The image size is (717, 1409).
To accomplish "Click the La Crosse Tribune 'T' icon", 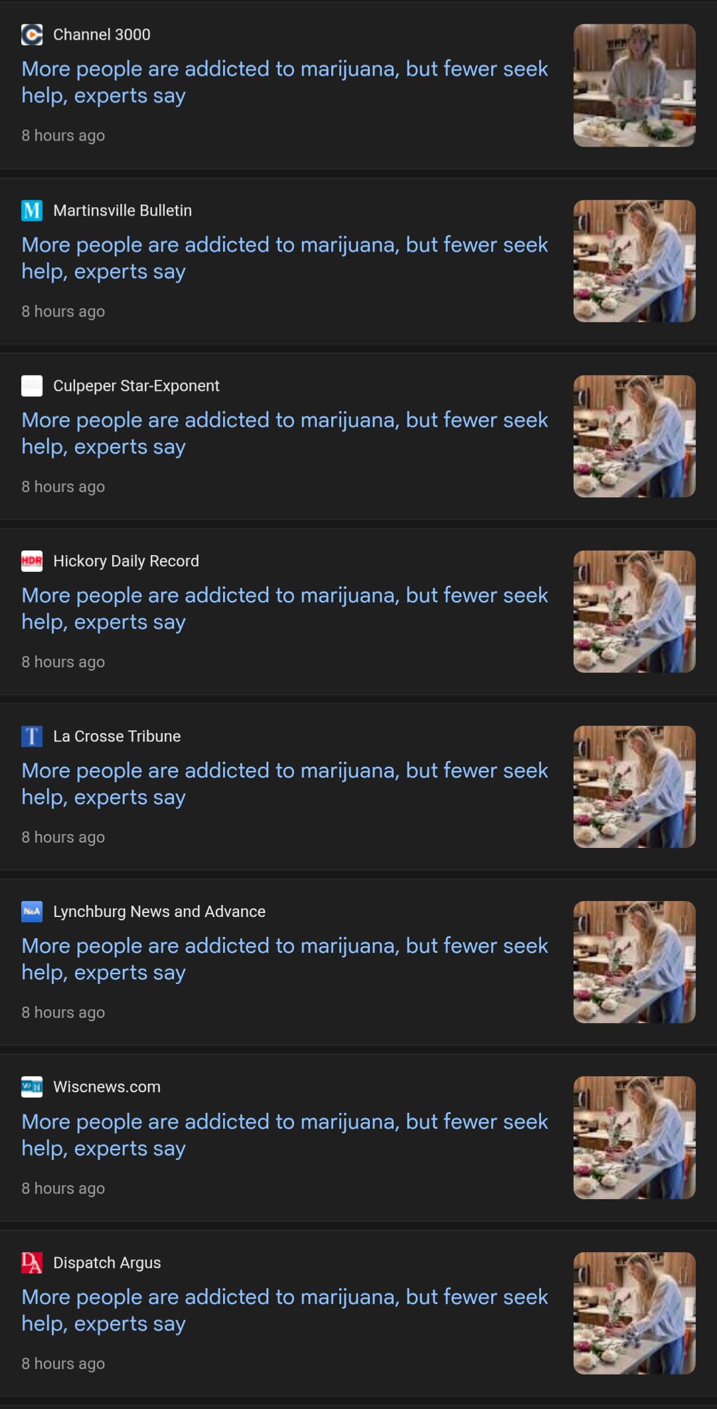I will [32, 736].
